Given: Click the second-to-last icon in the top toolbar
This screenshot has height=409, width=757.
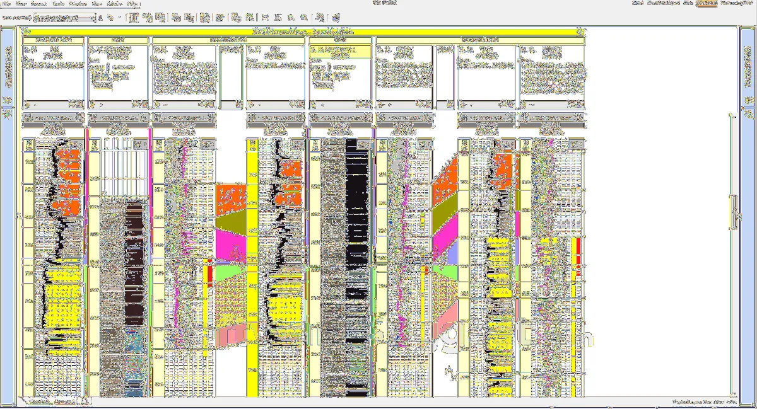Looking at the screenshot, I should click(320, 18).
